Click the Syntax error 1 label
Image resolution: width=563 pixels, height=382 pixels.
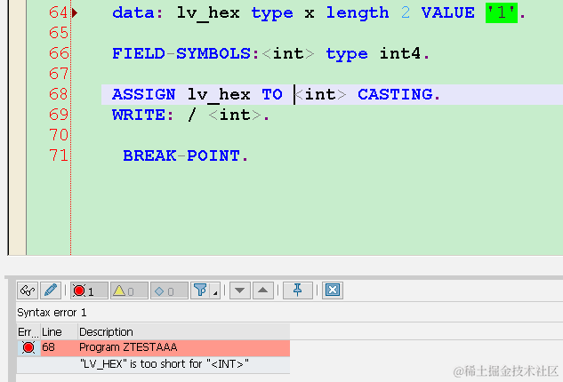pos(52,313)
